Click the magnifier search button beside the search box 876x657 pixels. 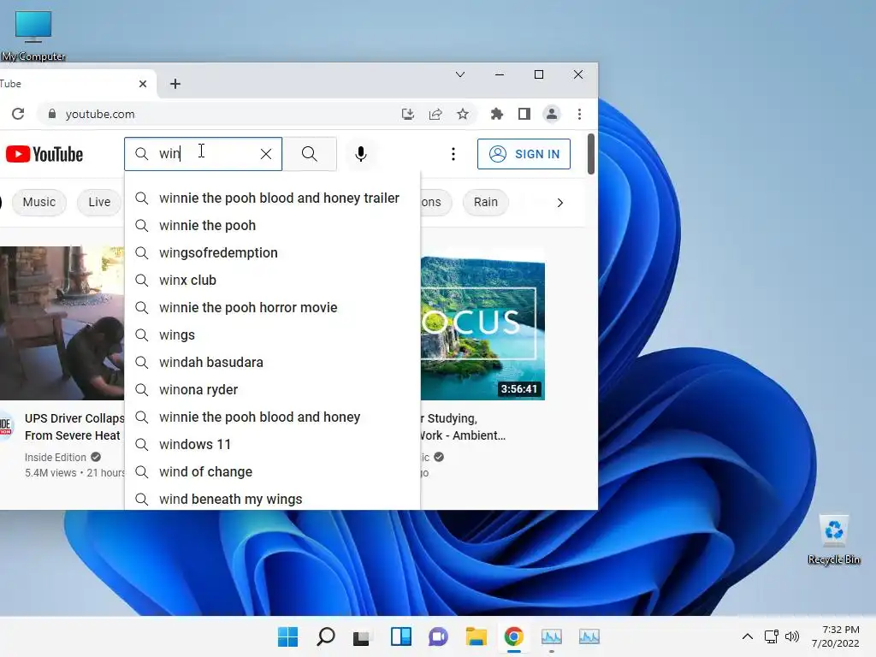(x=310, y=154)
